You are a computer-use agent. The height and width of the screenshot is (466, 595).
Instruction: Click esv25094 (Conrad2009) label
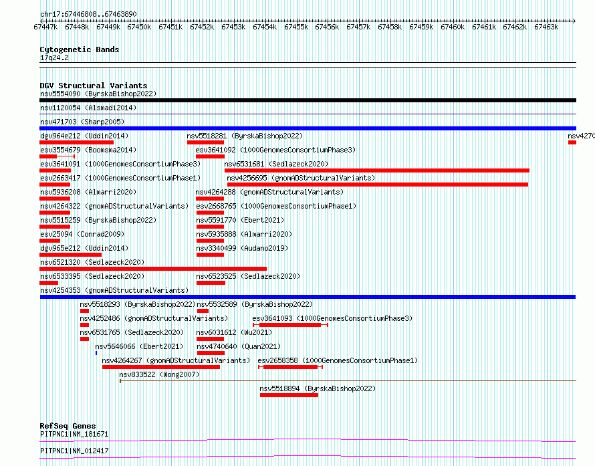[82, 234]
